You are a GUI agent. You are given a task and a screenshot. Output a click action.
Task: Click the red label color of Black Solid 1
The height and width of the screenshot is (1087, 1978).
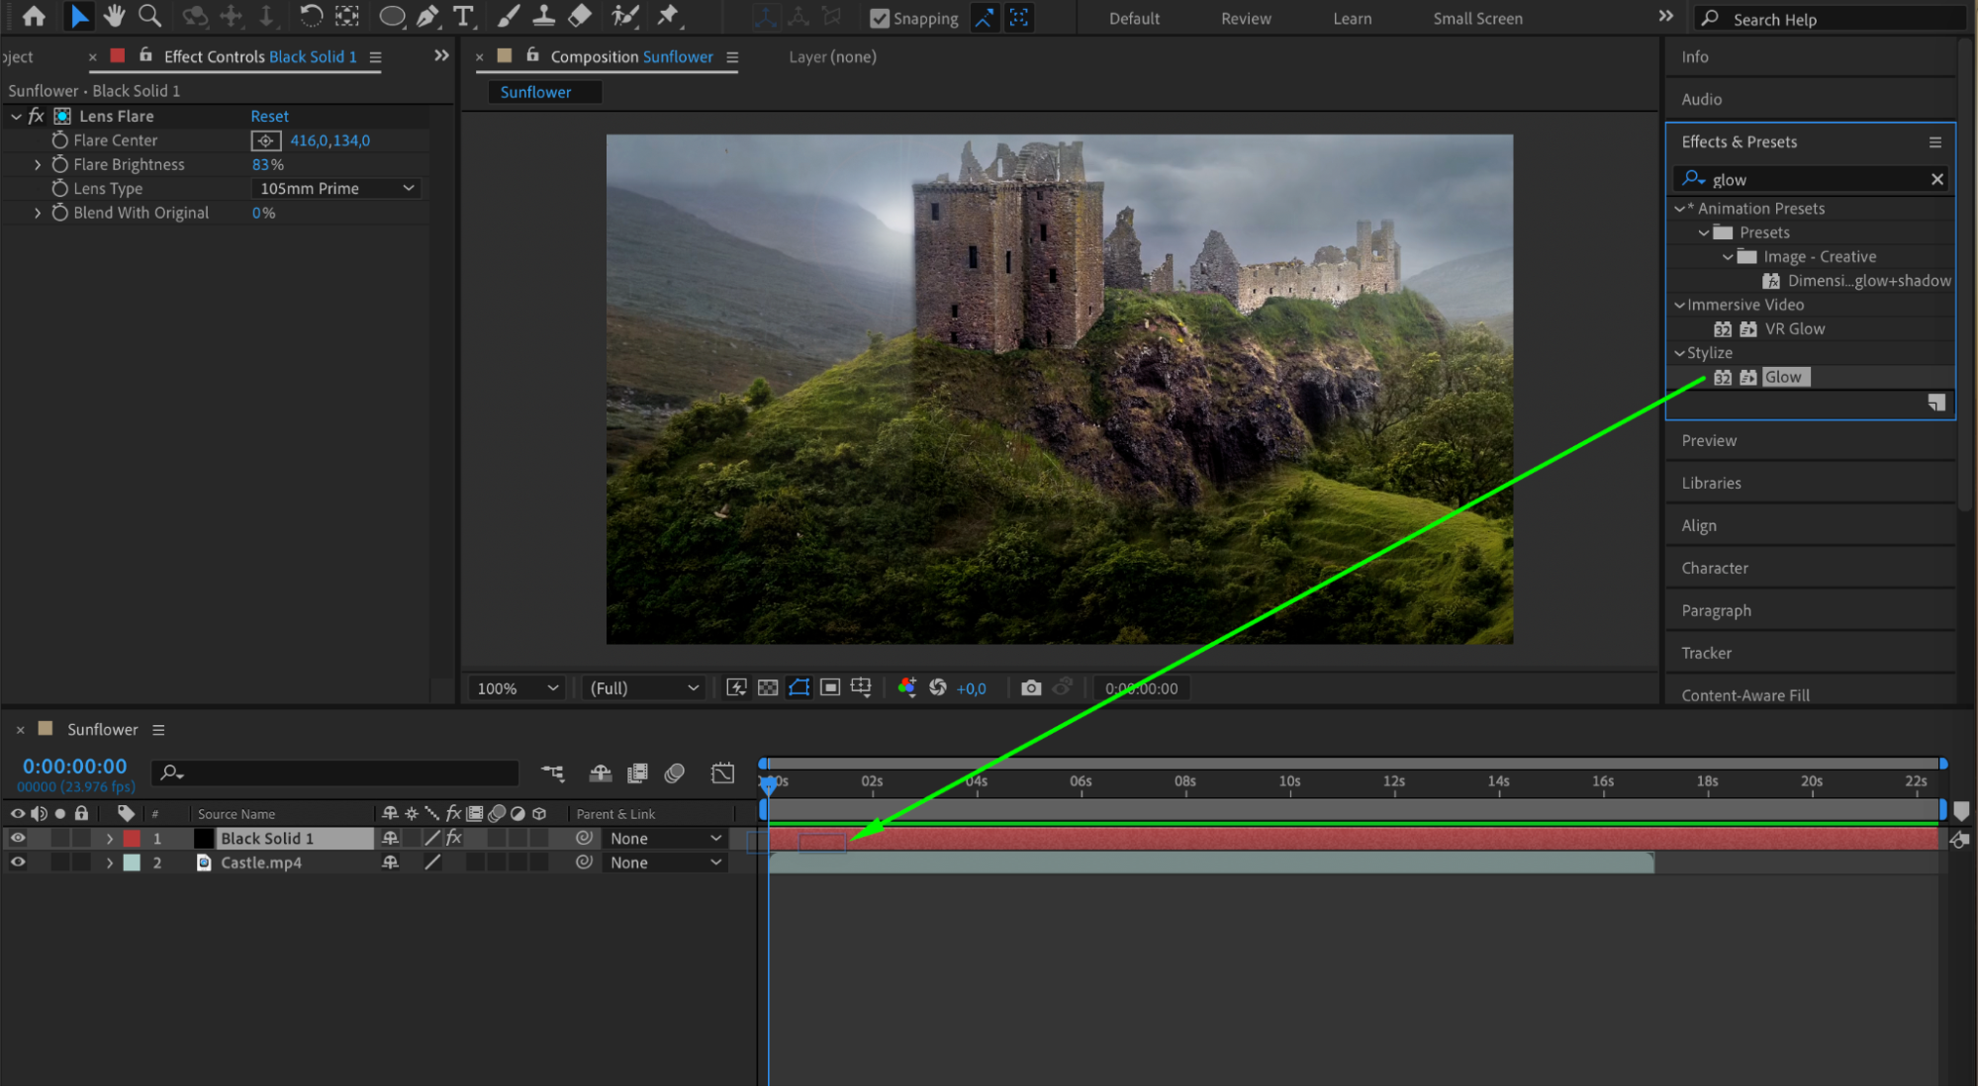pos(132,839)
